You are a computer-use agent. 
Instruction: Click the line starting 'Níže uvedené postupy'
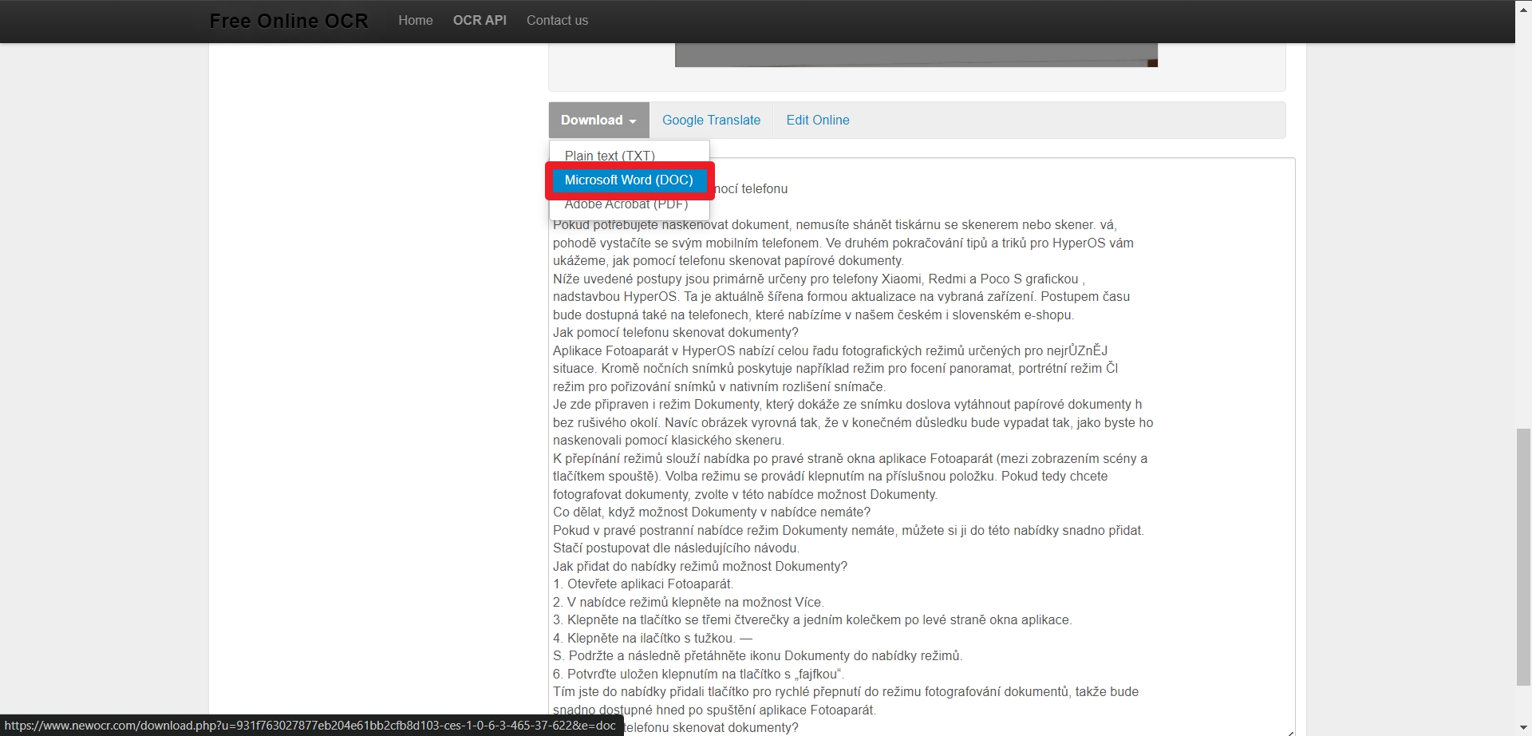tap(818, 279)
